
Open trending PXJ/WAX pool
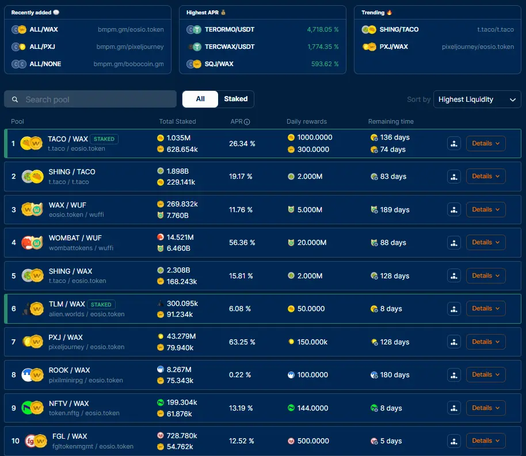437,47
